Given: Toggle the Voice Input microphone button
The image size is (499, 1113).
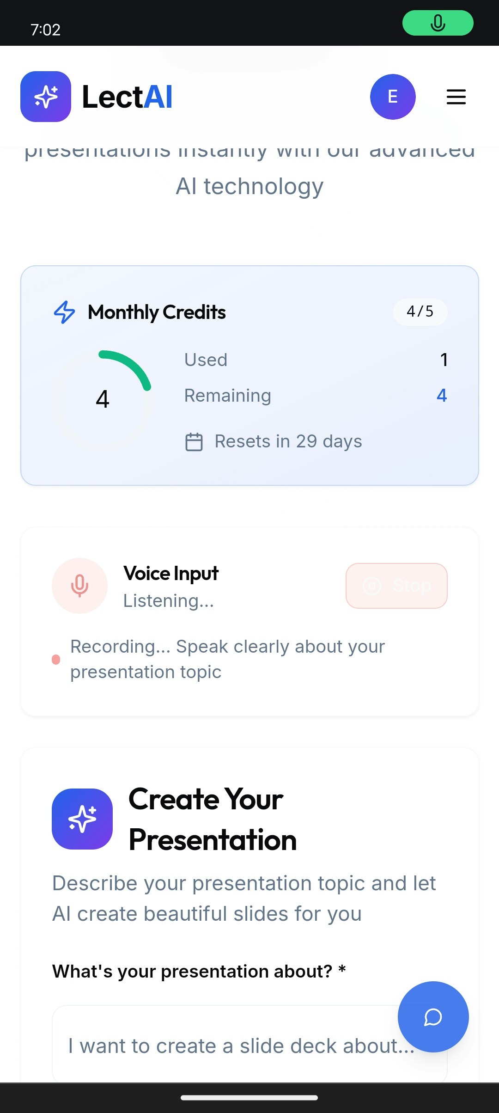Looking at the screenshot, I should pyautogui.click(x=79, y=586).
